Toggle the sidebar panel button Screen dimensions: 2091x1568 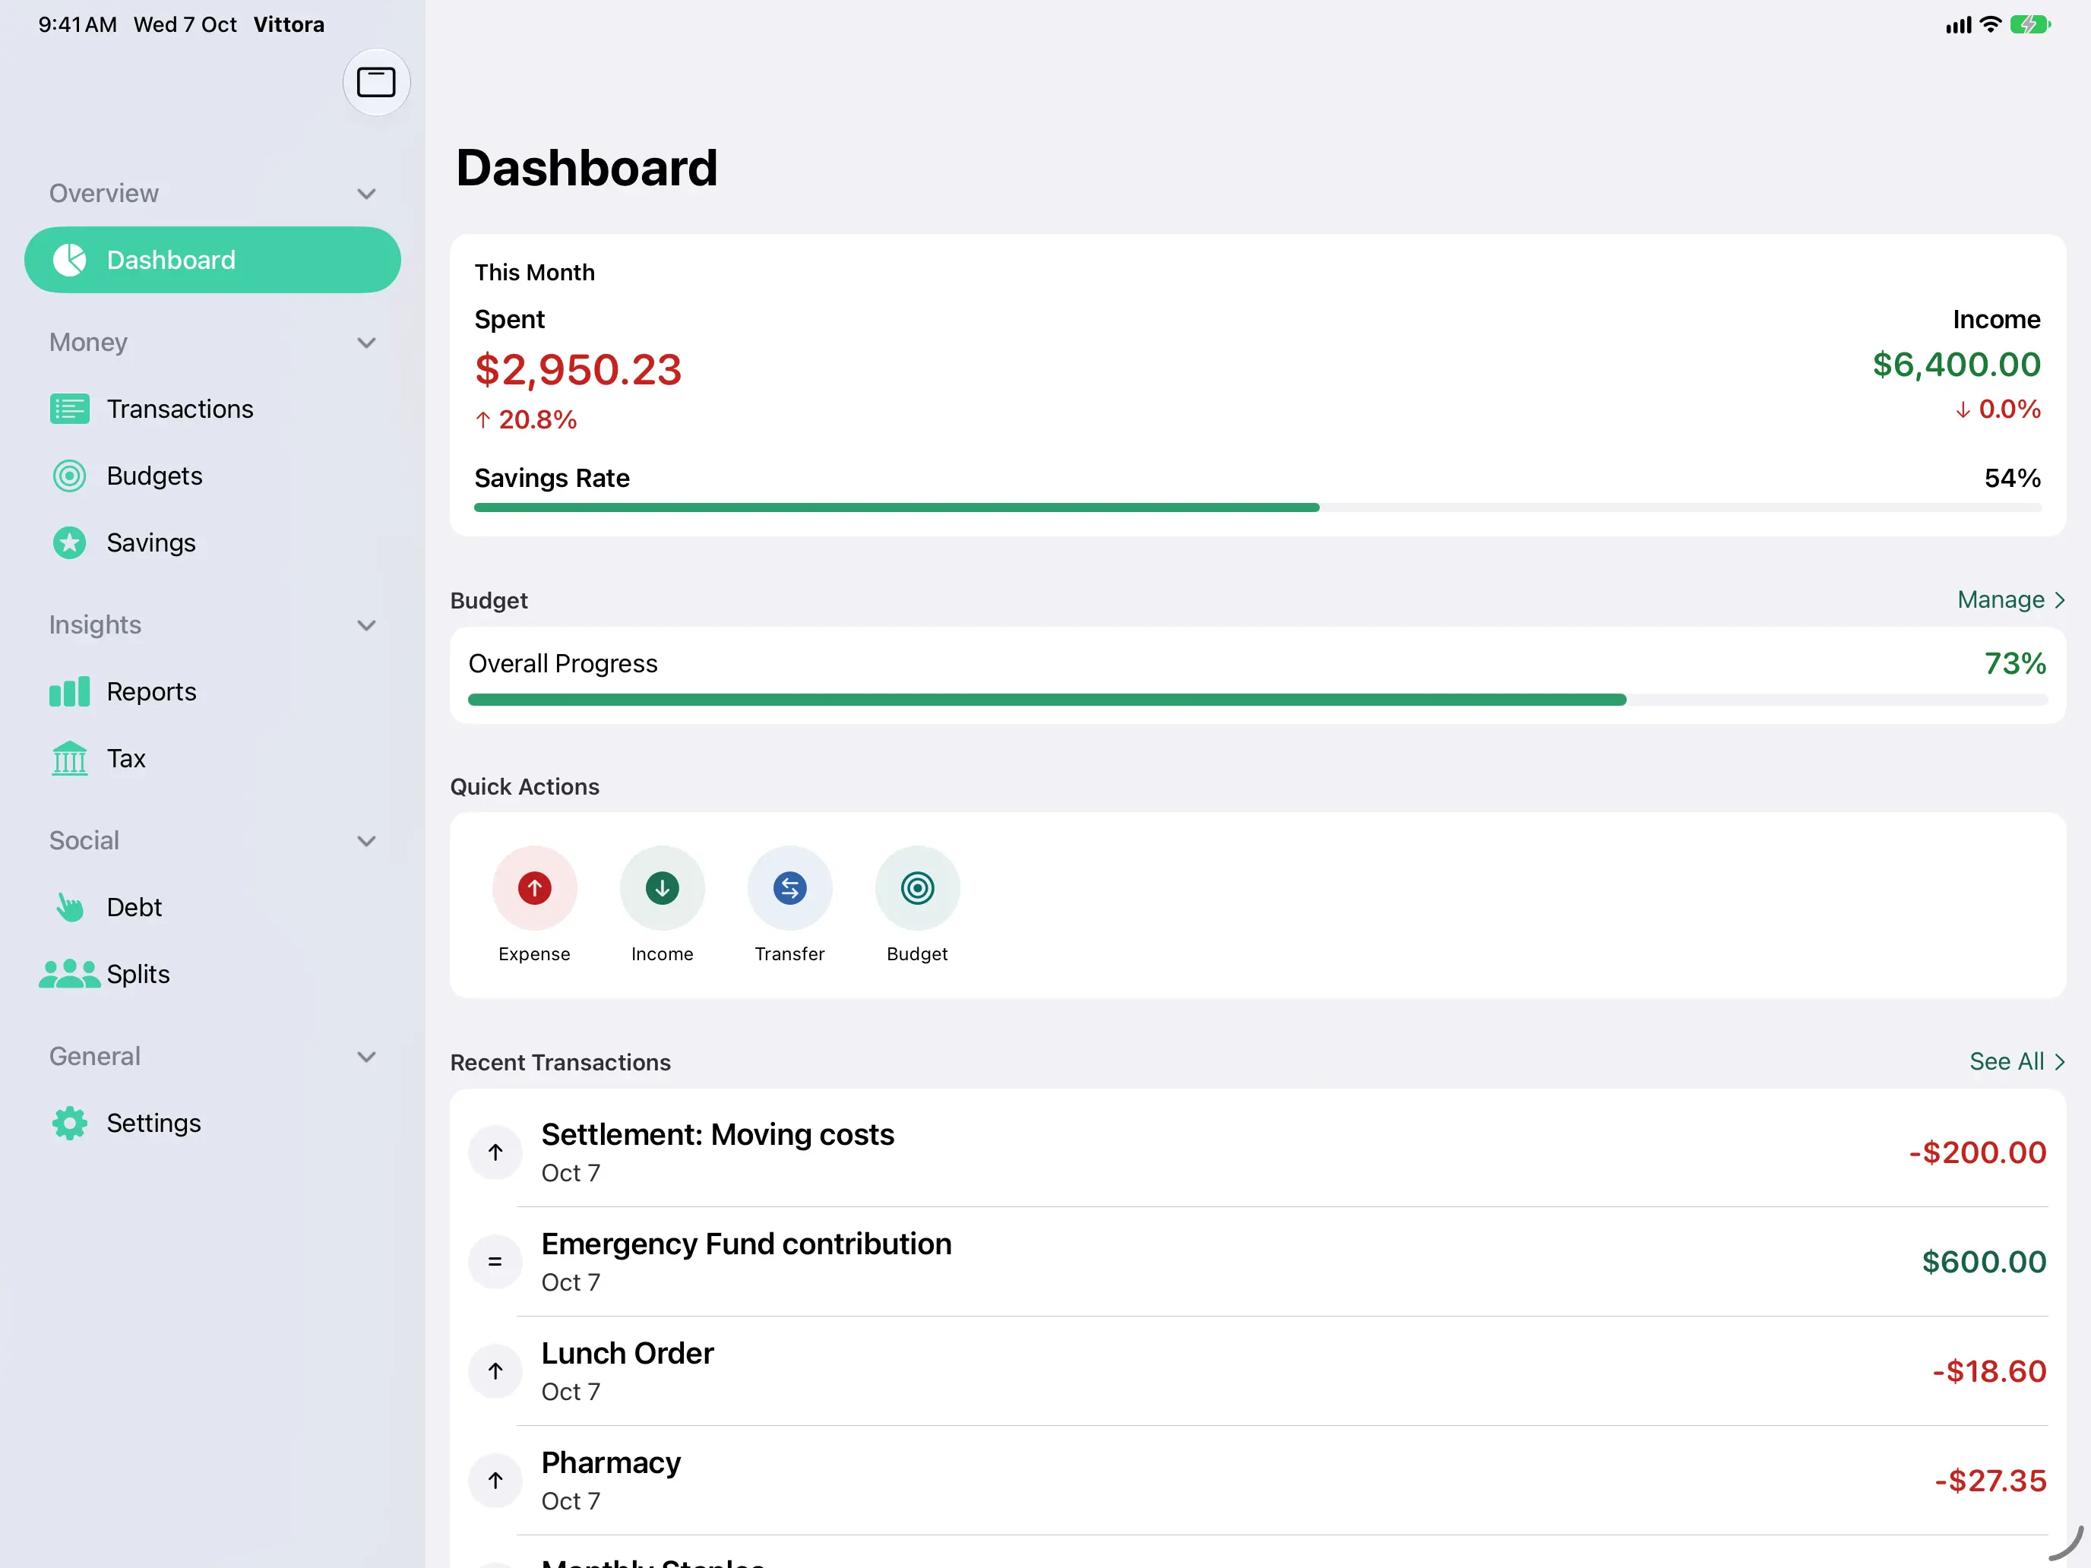(x=376, y=82)
